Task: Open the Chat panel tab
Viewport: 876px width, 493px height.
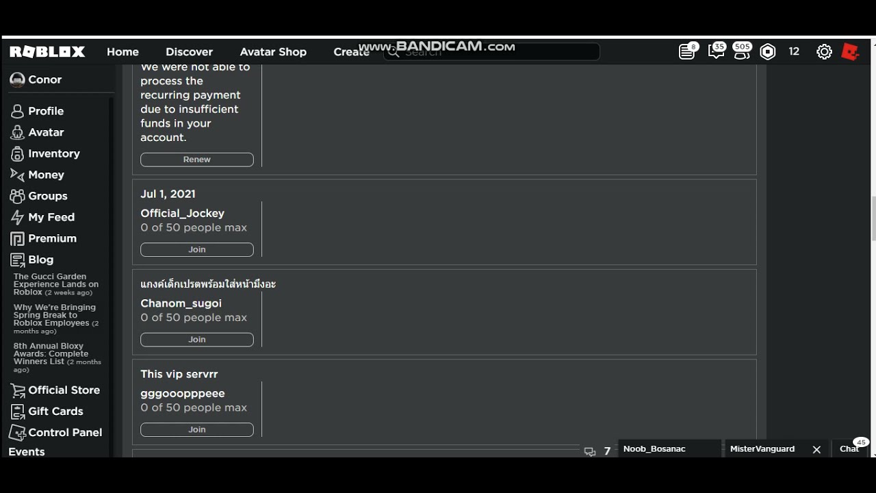Action: click(x=849, y=448)
